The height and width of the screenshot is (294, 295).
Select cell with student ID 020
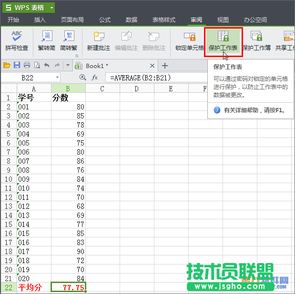pyautogui.click(x=34, y=278)
